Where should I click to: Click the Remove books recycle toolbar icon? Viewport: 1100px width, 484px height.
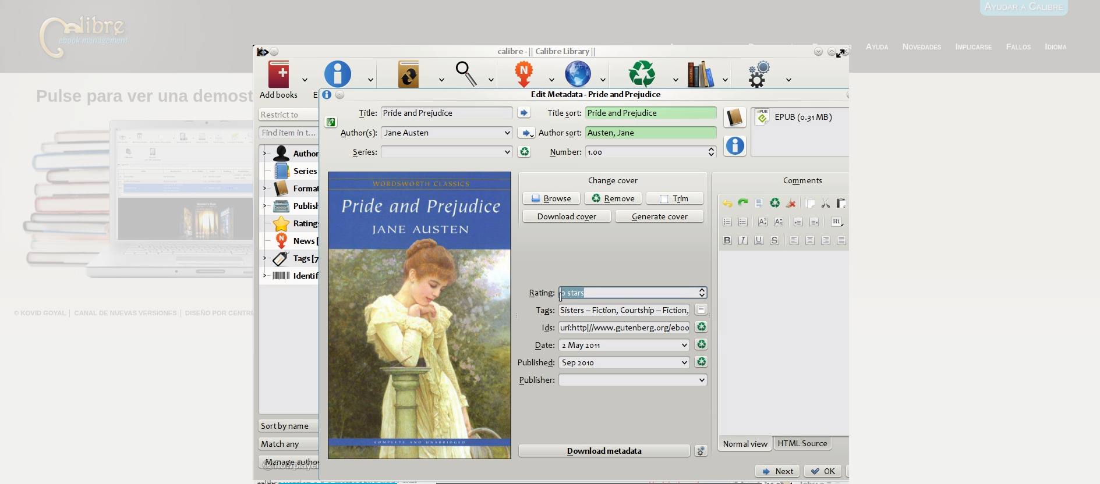[642, 74]
